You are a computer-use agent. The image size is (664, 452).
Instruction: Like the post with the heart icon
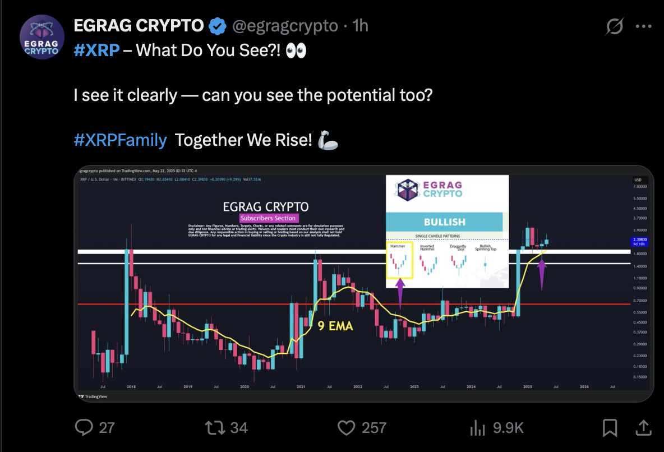click(347, 427)
